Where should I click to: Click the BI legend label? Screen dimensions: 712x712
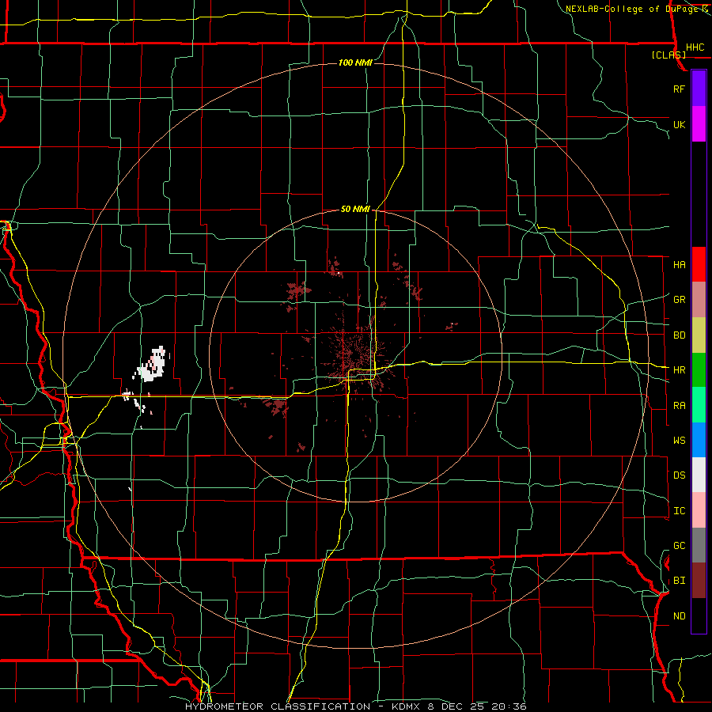click(680, 581)
